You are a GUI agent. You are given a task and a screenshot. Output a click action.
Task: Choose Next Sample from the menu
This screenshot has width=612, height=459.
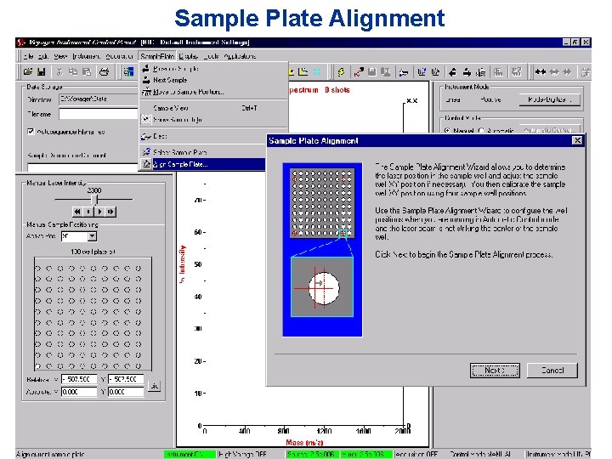pyautogui.click(x=213, y=80)
